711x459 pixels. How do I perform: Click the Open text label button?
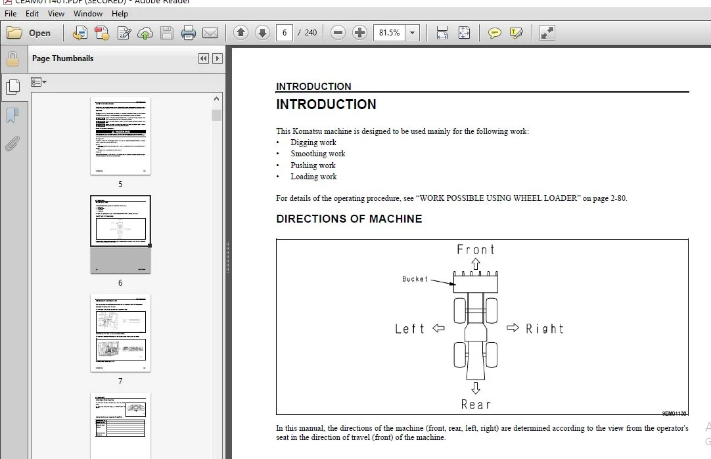click(39, 33)
